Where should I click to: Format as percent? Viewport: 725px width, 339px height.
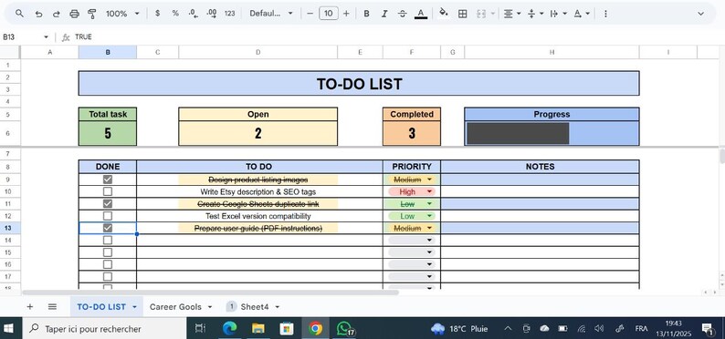click(x=175, y=14)
